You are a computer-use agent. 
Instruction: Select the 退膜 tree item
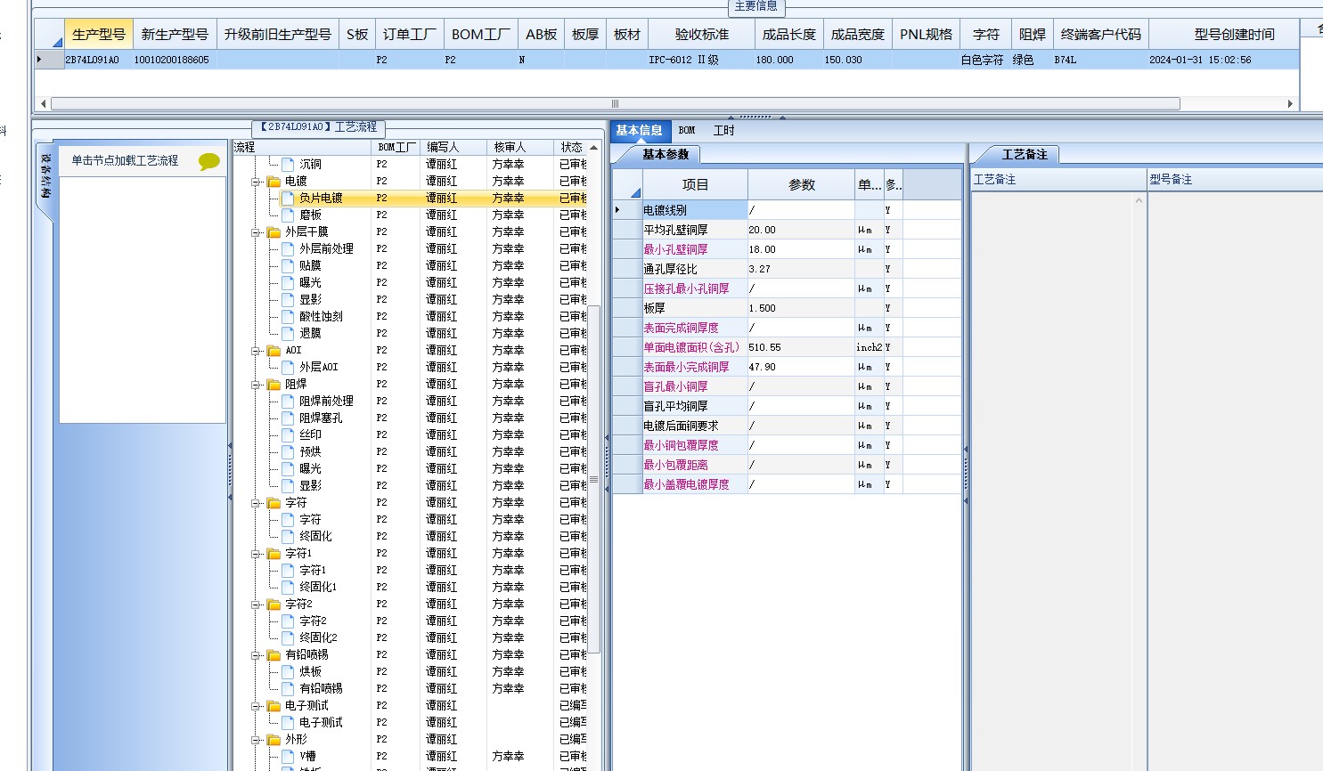point(311,334)
